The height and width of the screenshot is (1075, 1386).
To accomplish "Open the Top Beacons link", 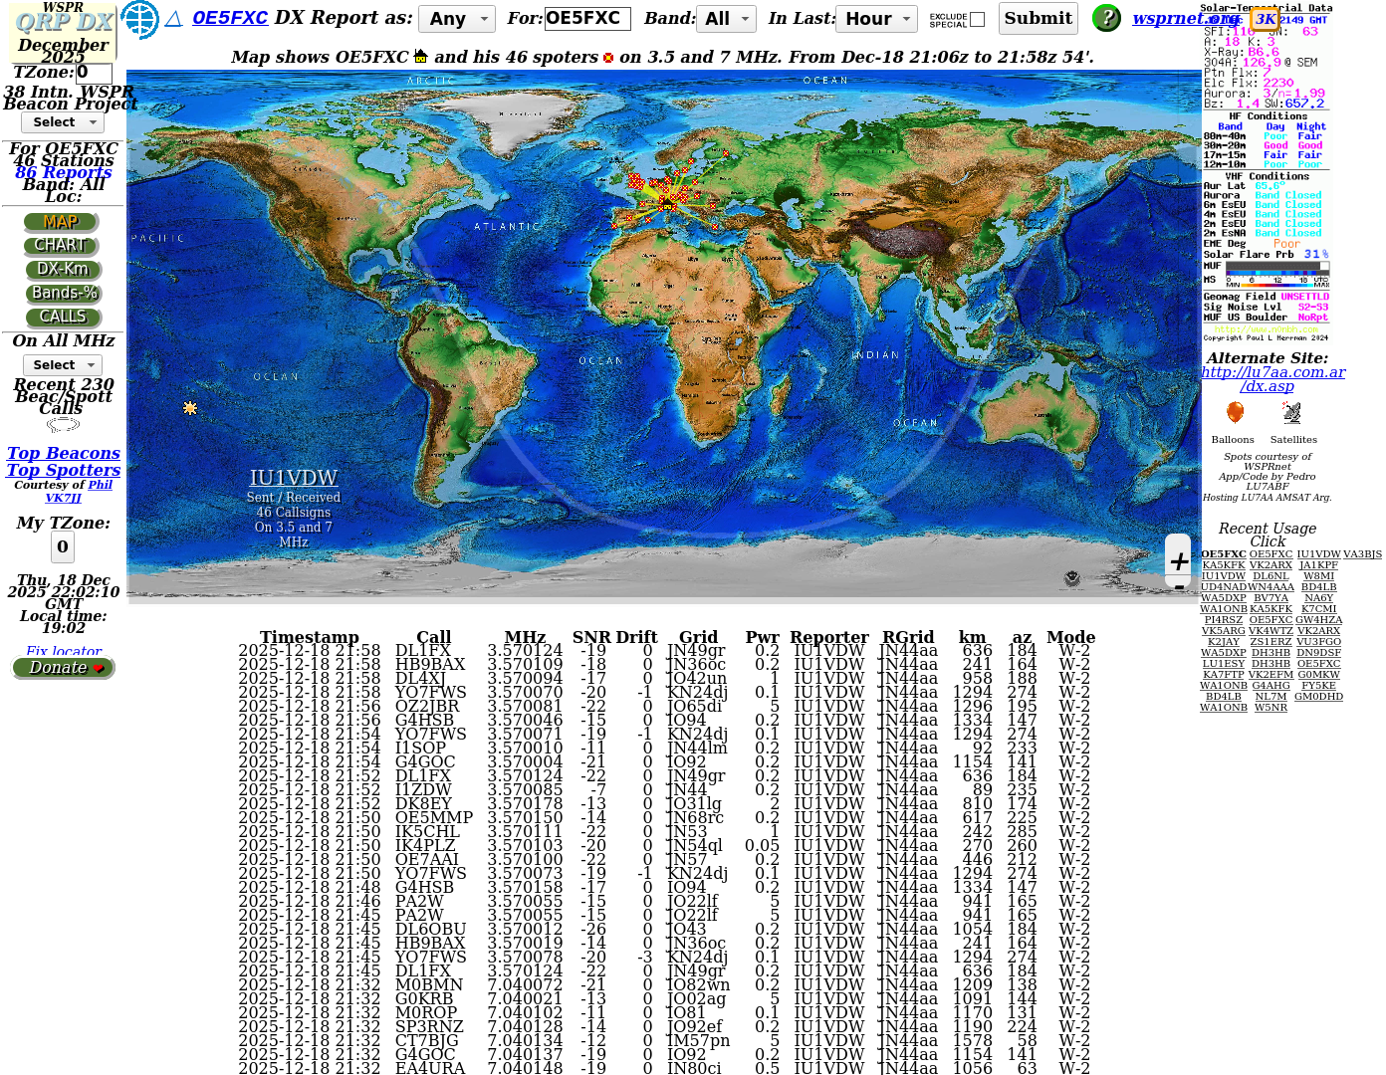I will coord(64,453).
